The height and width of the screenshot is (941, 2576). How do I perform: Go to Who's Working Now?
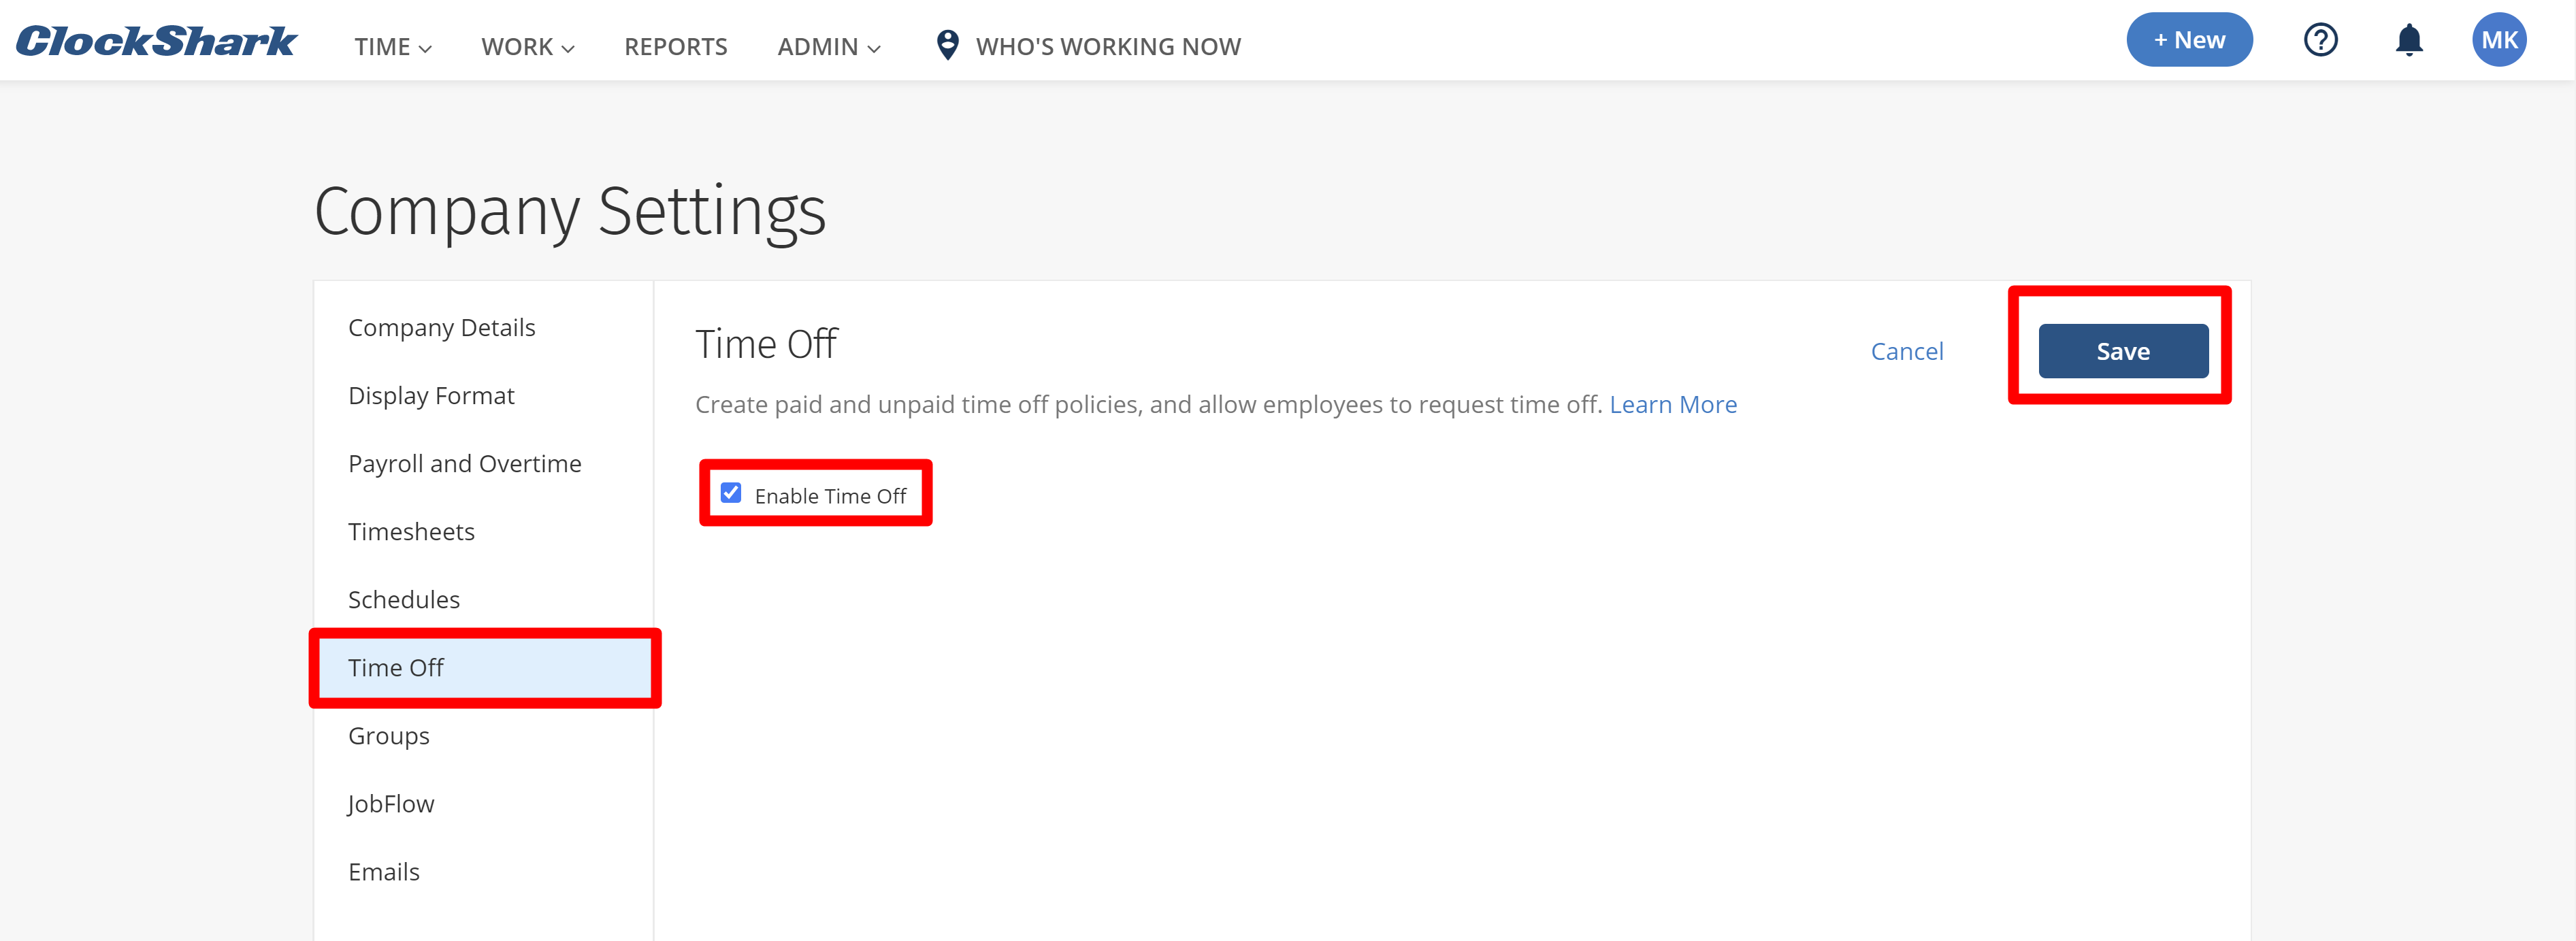point(1108,47)
